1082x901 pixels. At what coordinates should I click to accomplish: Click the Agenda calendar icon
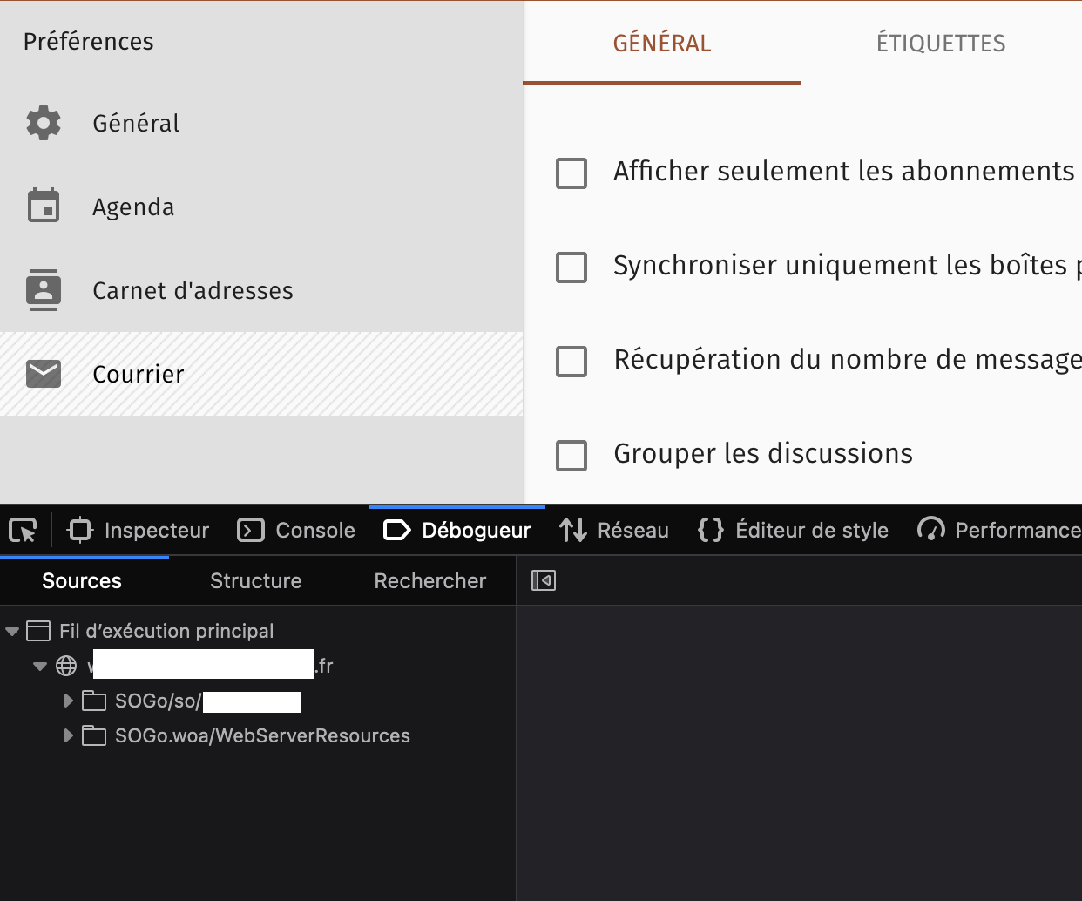pyautogui.click(x=44, y=207)
